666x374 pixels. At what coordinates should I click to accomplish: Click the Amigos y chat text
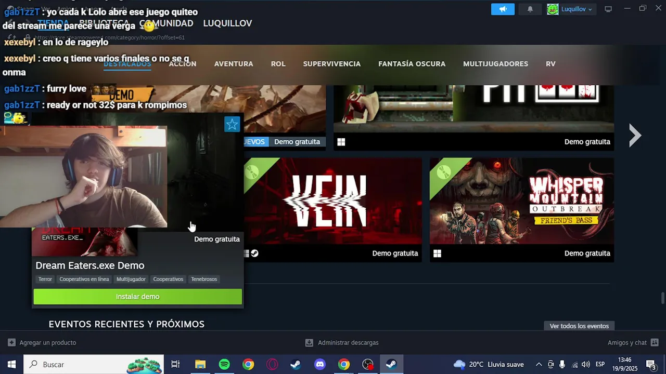click(x=627, y=343)
